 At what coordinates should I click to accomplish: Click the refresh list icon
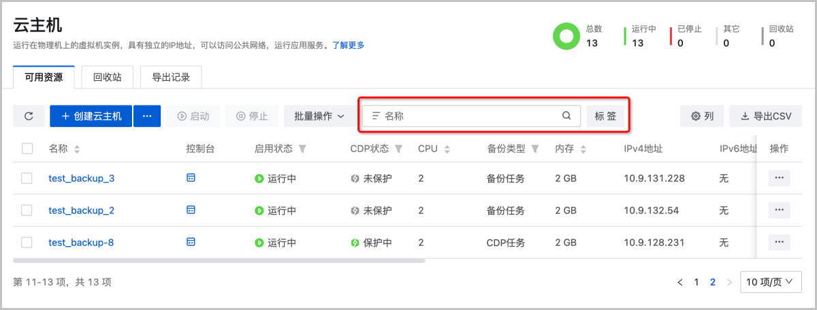(x=29, y=116)
